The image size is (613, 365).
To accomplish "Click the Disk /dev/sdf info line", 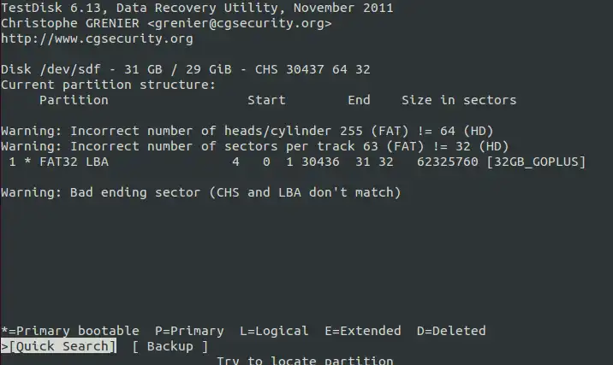I will [185, 69].
